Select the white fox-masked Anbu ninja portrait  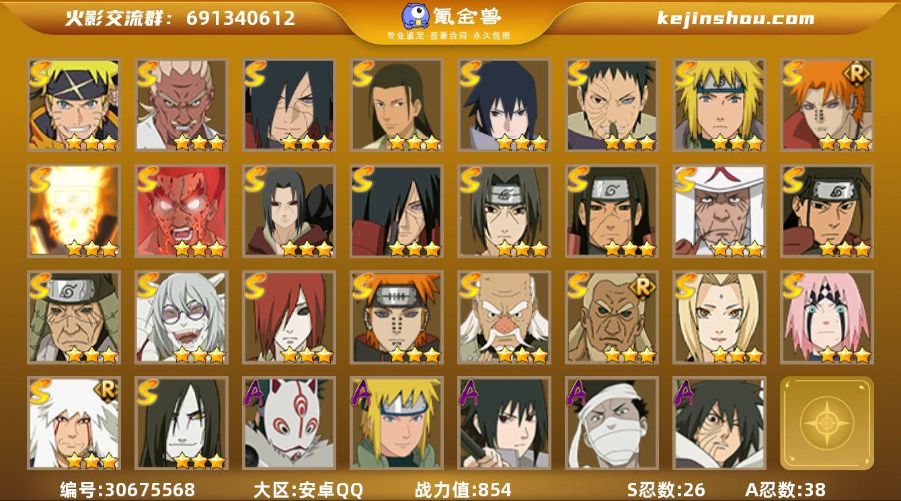(288, 423)
